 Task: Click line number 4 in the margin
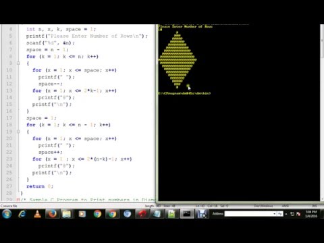10,29
